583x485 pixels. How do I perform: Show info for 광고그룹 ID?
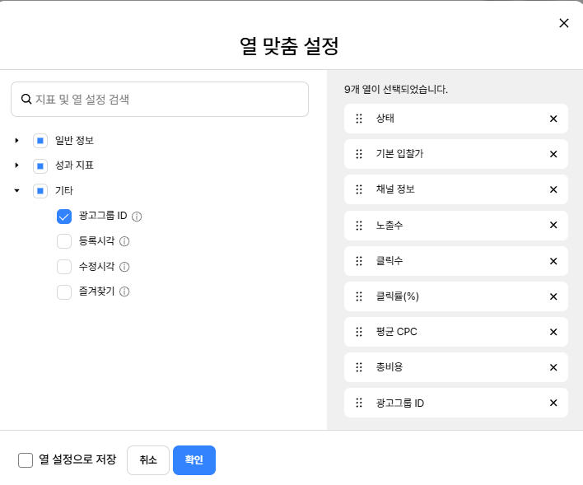click(x=137, y=217)
